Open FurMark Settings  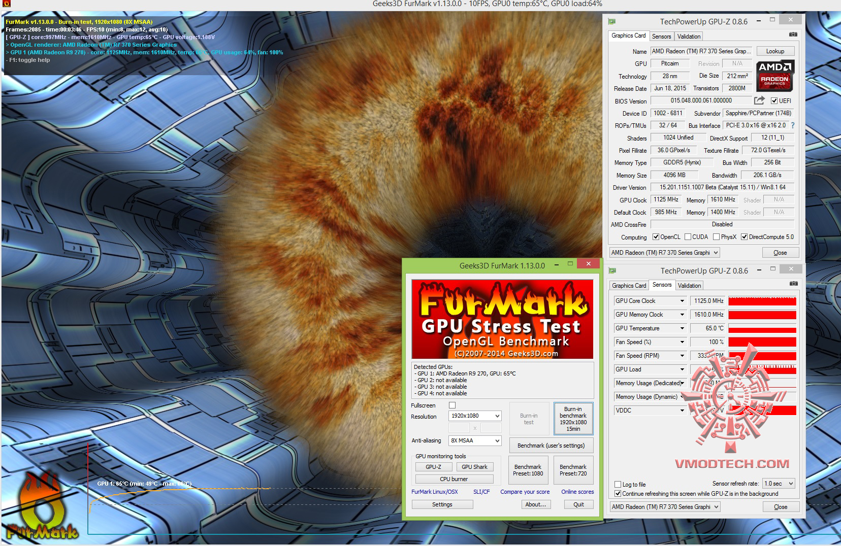point(442,504)
